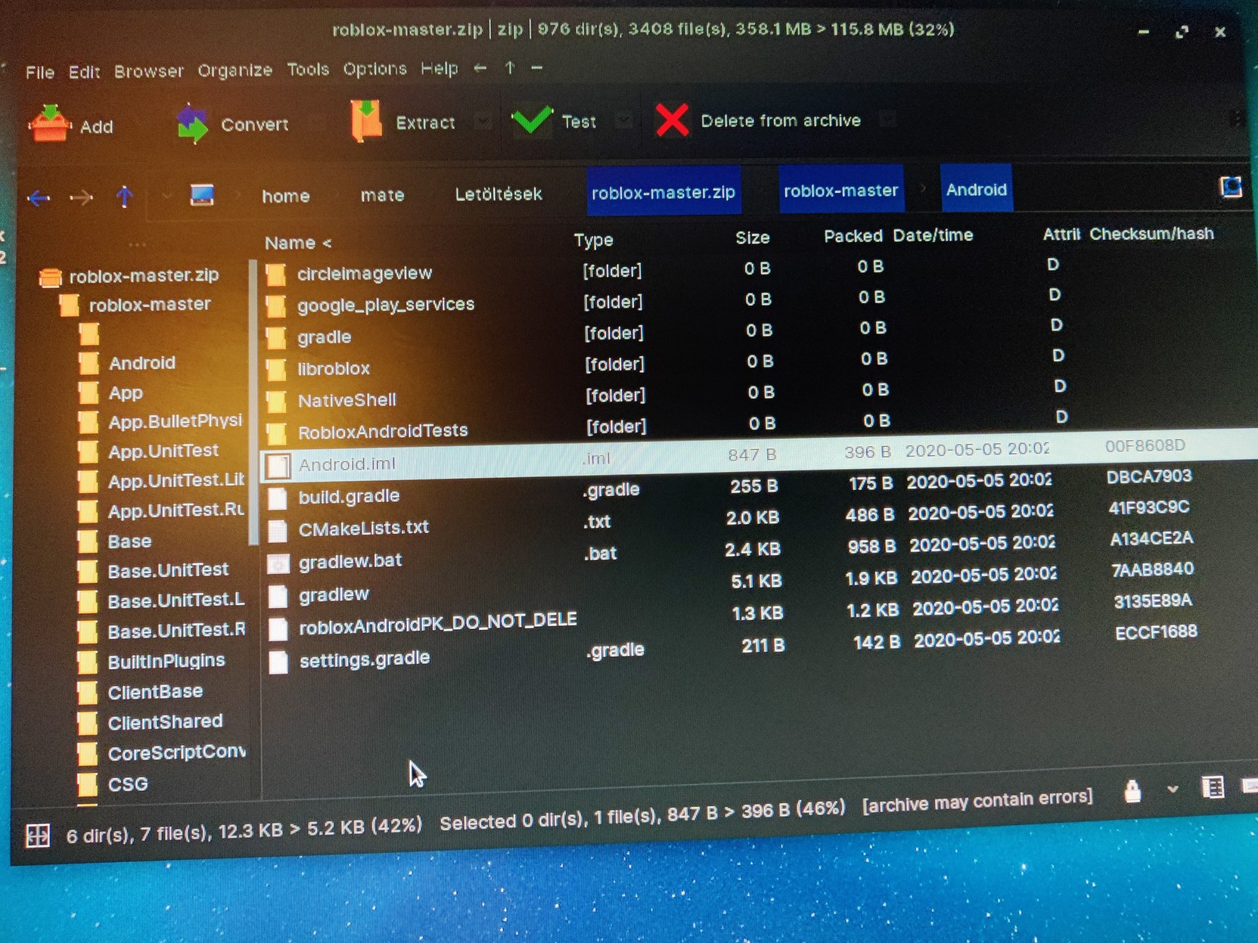Click the Convert toolbar icon

tap(192, 123)
